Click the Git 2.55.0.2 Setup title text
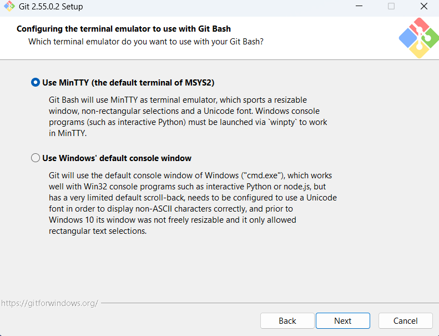439x336 pixels. pos(51,7)
